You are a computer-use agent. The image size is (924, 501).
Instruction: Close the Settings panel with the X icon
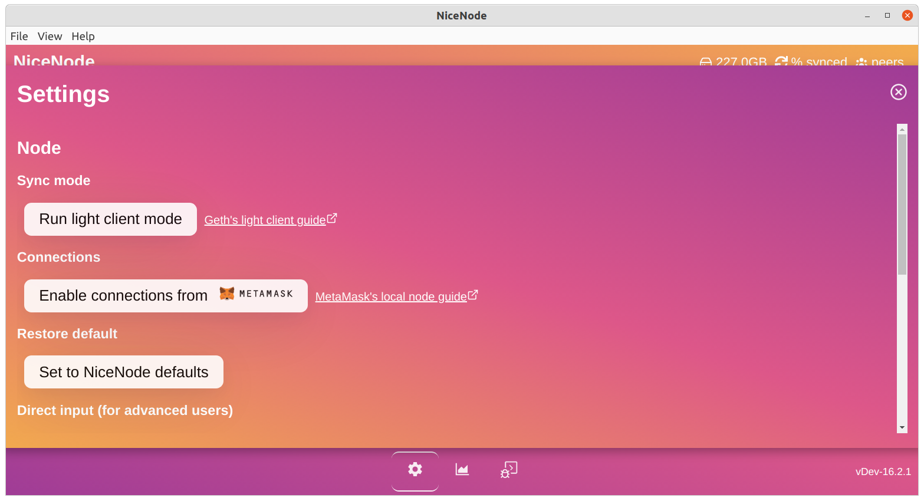click(x=898, y=92)
